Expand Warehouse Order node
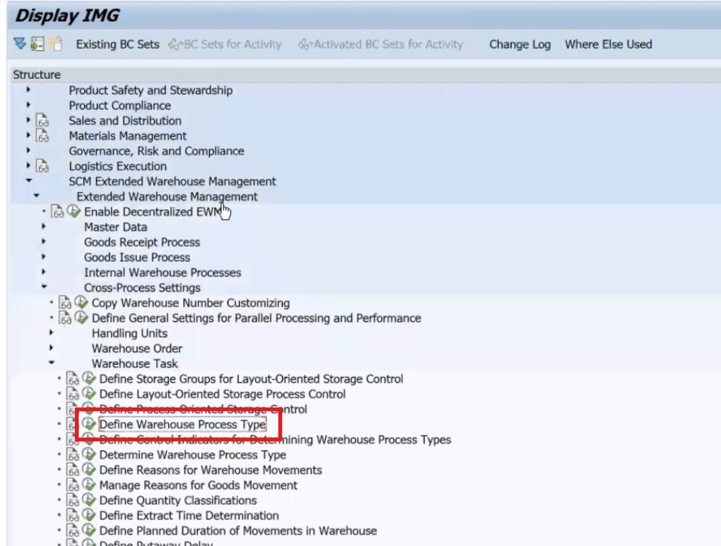 (x=51, y=348)
